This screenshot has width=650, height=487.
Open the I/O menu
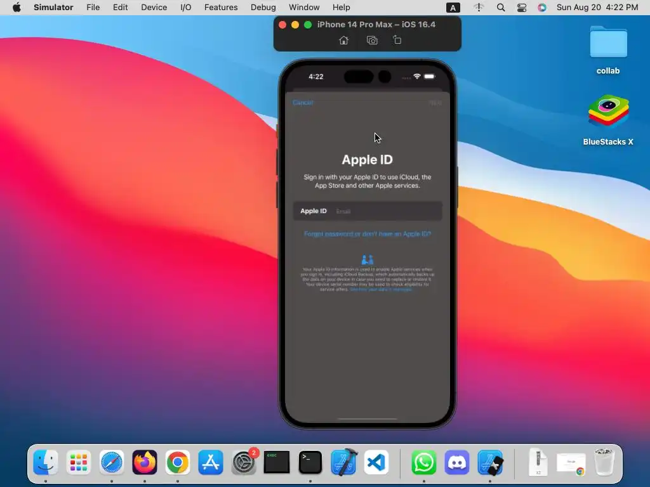click(x=186, y=8)
